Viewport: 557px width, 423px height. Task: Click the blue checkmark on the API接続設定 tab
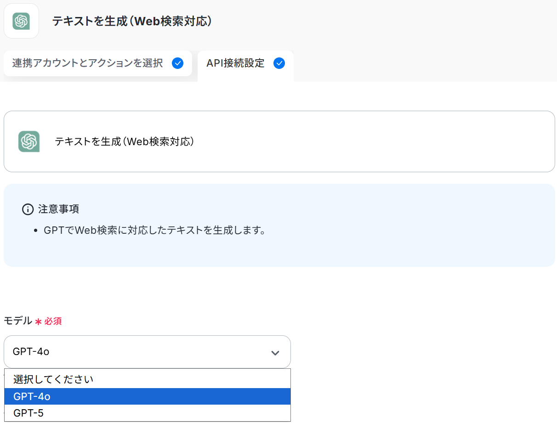point(279,63)
